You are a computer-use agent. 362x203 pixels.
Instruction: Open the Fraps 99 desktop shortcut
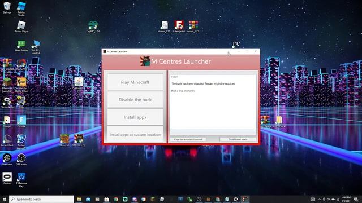pos(21,102)
